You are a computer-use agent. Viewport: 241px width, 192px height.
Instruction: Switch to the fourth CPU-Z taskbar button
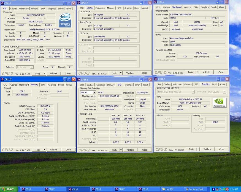point(102,189)
